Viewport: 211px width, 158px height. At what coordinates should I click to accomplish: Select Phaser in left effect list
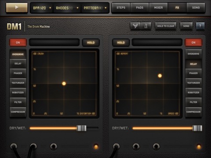pos(18,73)
